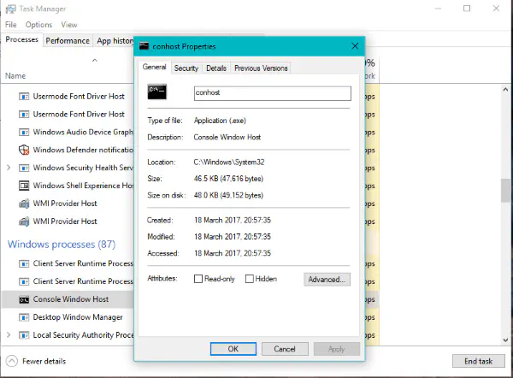Select the Desktop Window Manager row

point(67,317)
